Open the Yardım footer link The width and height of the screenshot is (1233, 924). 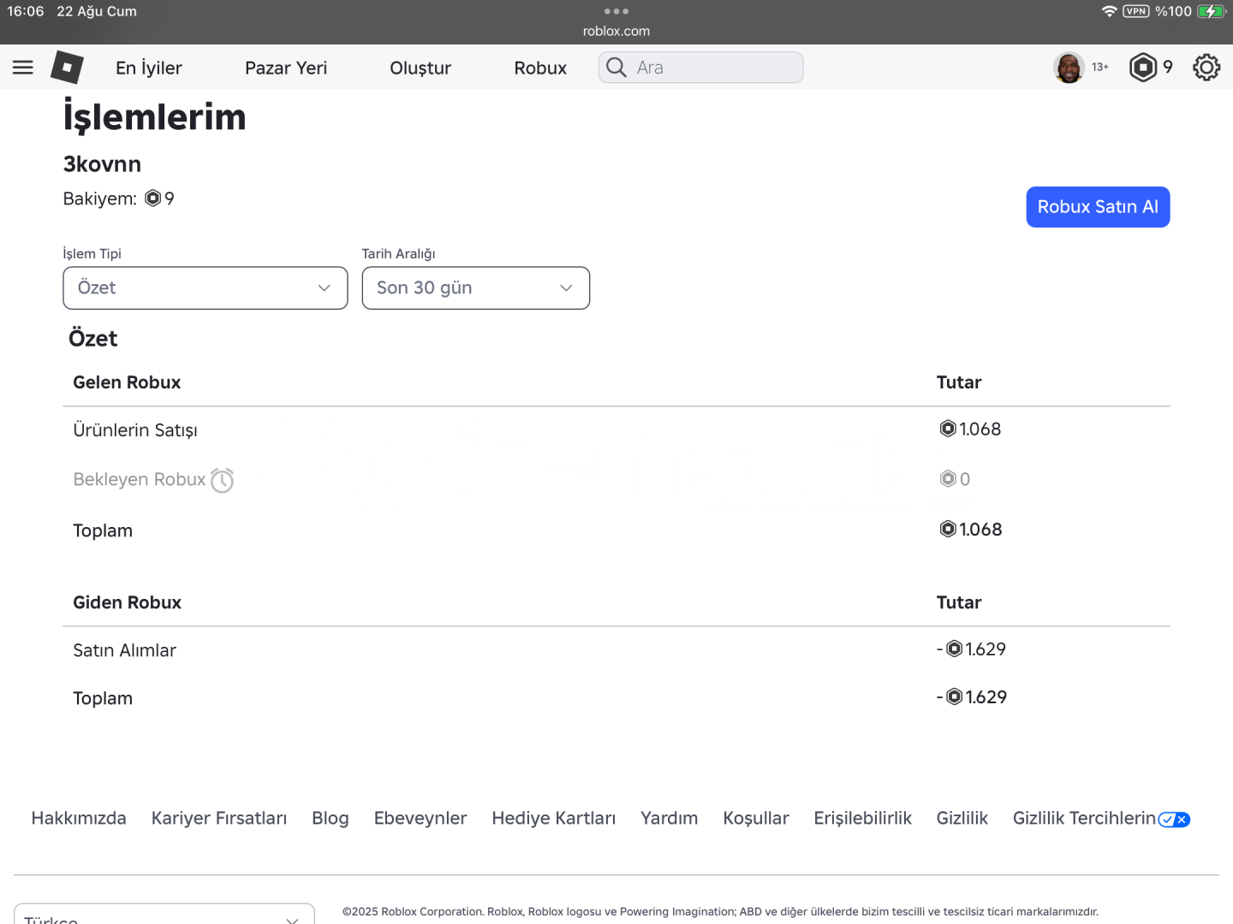(x=670, y=818)
